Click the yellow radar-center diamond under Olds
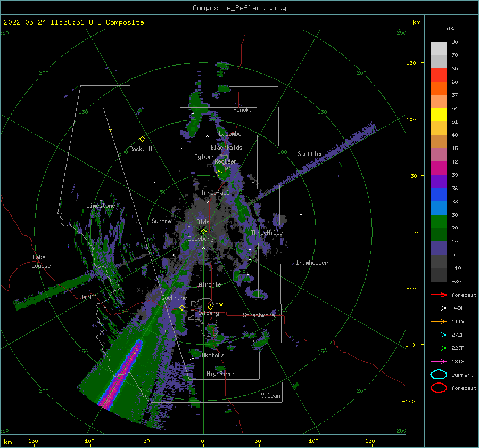 coord(203,232)
